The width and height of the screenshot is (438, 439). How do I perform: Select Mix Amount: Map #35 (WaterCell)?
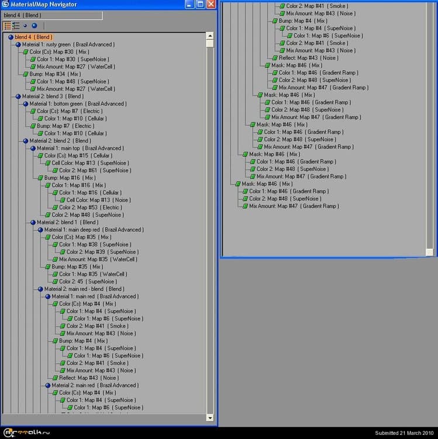tap(98, 259)
